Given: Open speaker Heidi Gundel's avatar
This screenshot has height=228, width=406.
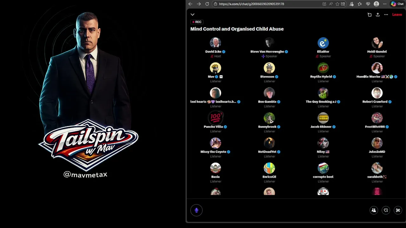Looking at the screenshot, I should tap(377, 43).
